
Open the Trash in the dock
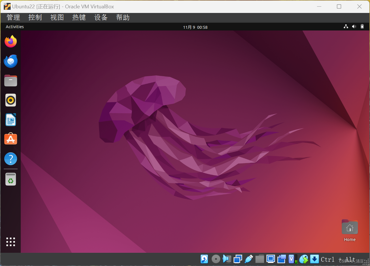point(11,179)
